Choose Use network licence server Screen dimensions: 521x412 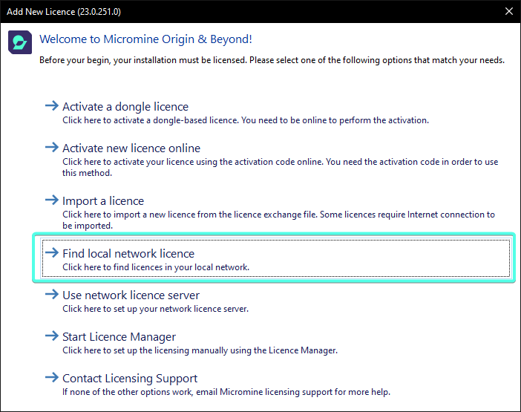131,295
